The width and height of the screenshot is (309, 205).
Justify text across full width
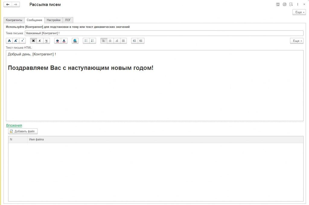pos(123,41)
